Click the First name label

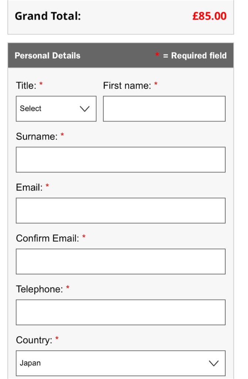click(x=127, y=85)
